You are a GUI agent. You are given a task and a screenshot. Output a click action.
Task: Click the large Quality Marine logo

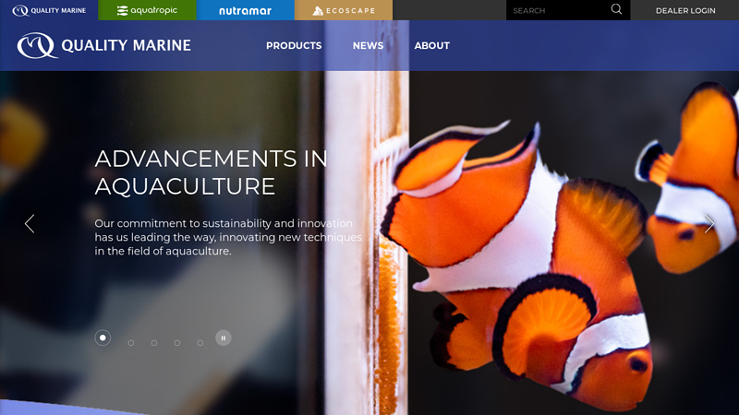point(103,45)
